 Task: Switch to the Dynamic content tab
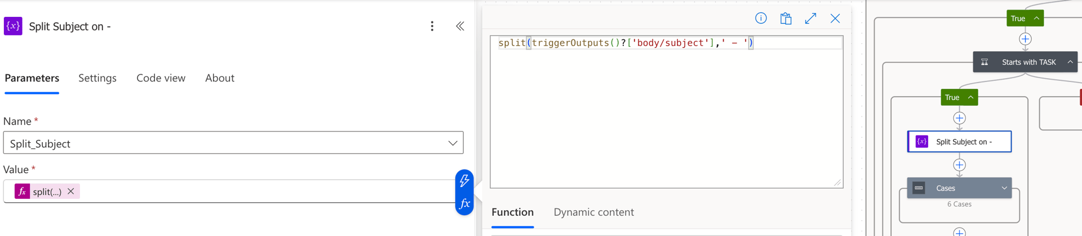[593, 212]
